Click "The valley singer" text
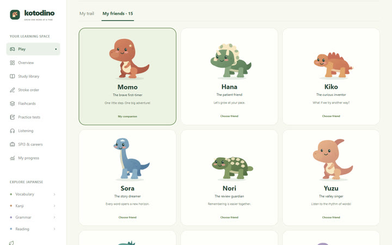392x245 pixels. point(331,196)
